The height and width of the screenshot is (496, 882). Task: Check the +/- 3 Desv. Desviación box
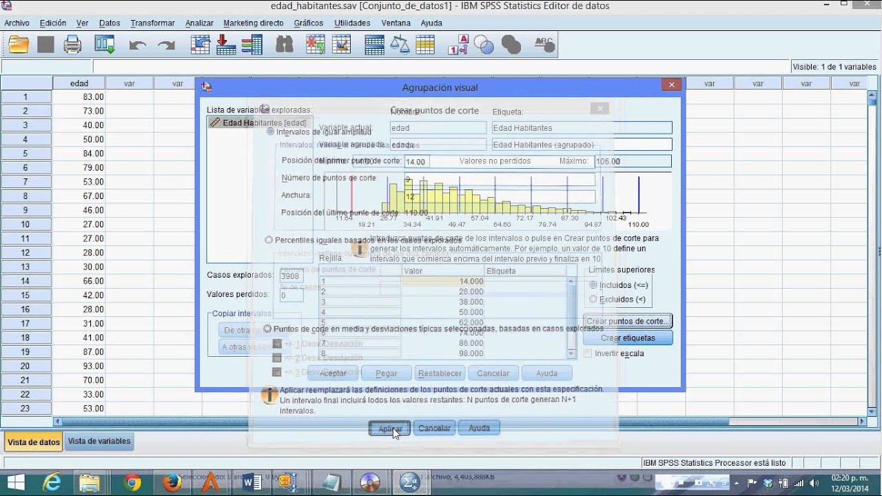tap(277, 371)
